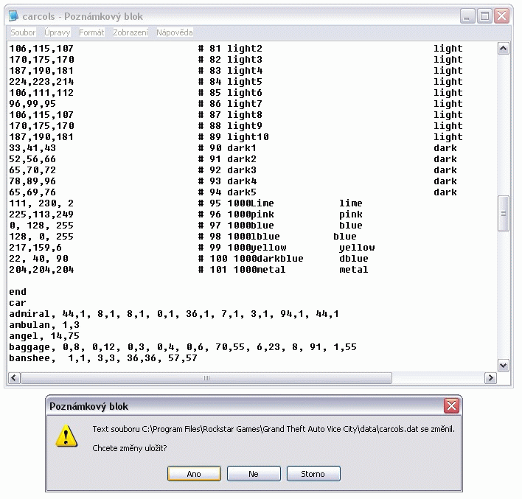Minimize the carcols Notepad window
Image resolution: width=522 pixels, height=499 pixels.
click(x=468, y=15)
